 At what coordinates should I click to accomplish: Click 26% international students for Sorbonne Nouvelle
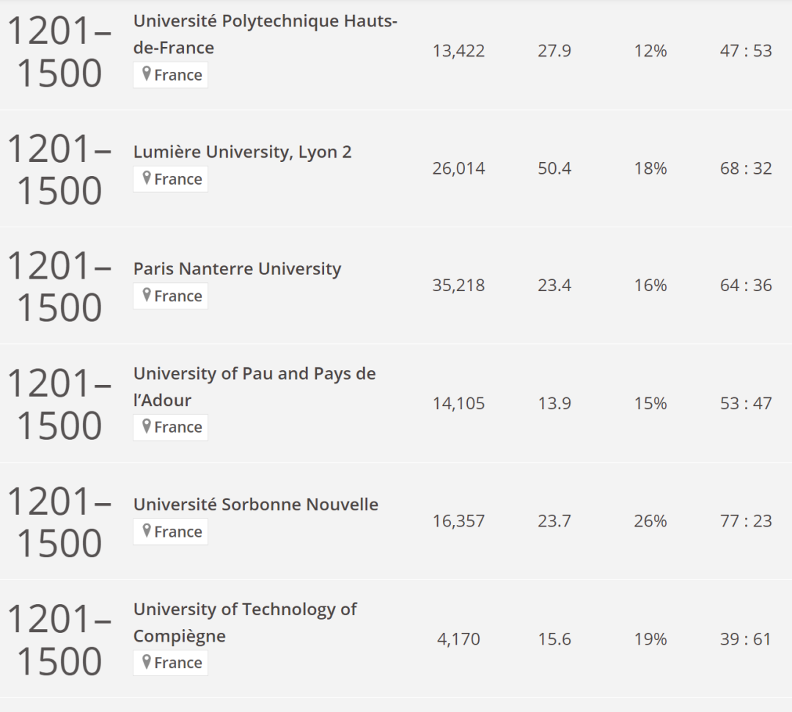(x=650, y=521)
